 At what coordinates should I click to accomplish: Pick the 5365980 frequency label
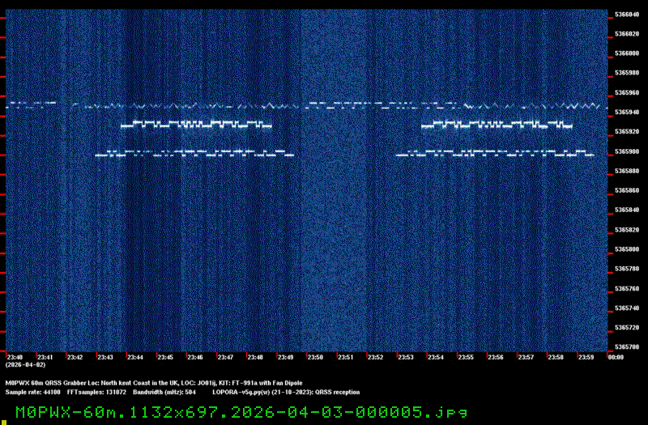click(x=627, y=73)
